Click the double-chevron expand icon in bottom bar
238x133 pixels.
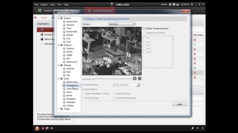(203, 128)
